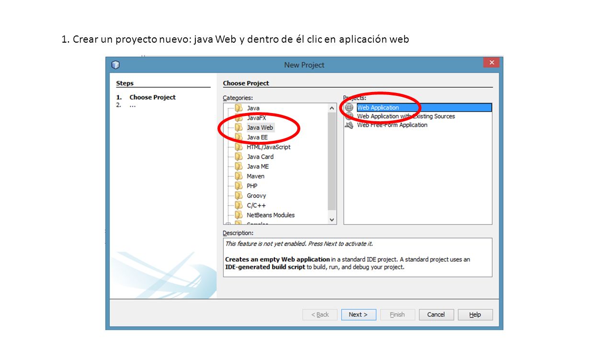Select the Java Card category

click(260, 157)
